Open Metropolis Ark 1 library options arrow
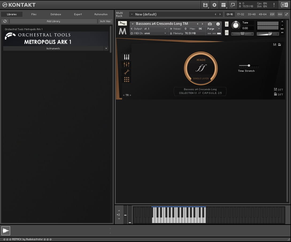 pyautogui.click(x=106, y=48)
